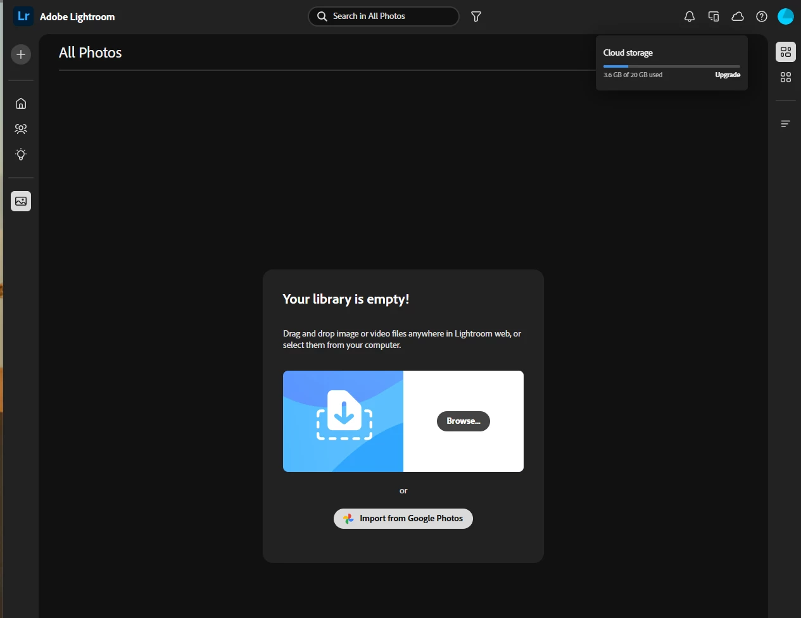
Task: Click the Upgrade link in Cloud storage
Action: click(x=728, y=75)
